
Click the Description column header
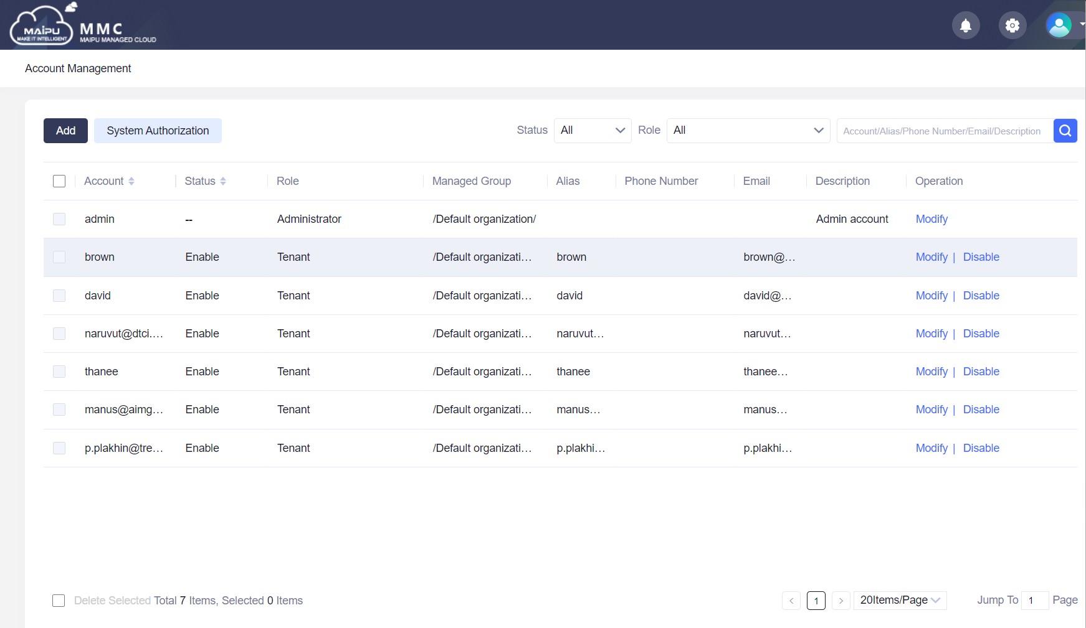click(842, 181)
